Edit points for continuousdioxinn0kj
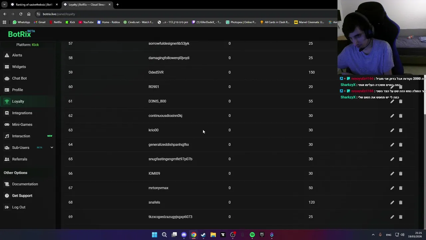426x240 pixels. pos(392,116)
